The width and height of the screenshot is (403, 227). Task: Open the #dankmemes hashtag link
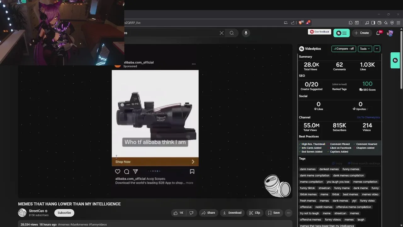click(x=79, y=224)
